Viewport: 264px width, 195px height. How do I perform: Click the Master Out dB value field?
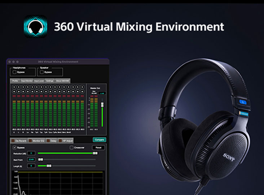[x=102, y=93]
